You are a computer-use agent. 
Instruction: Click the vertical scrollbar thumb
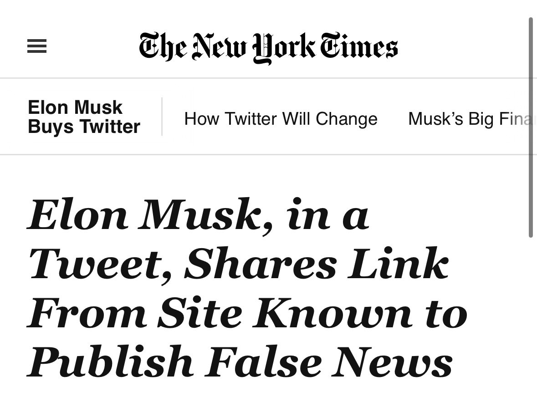pos(531,127)
